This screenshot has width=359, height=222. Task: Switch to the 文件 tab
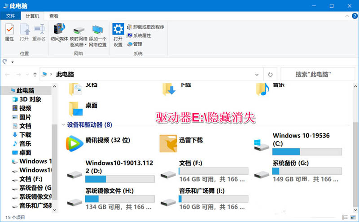click(10, 16)
